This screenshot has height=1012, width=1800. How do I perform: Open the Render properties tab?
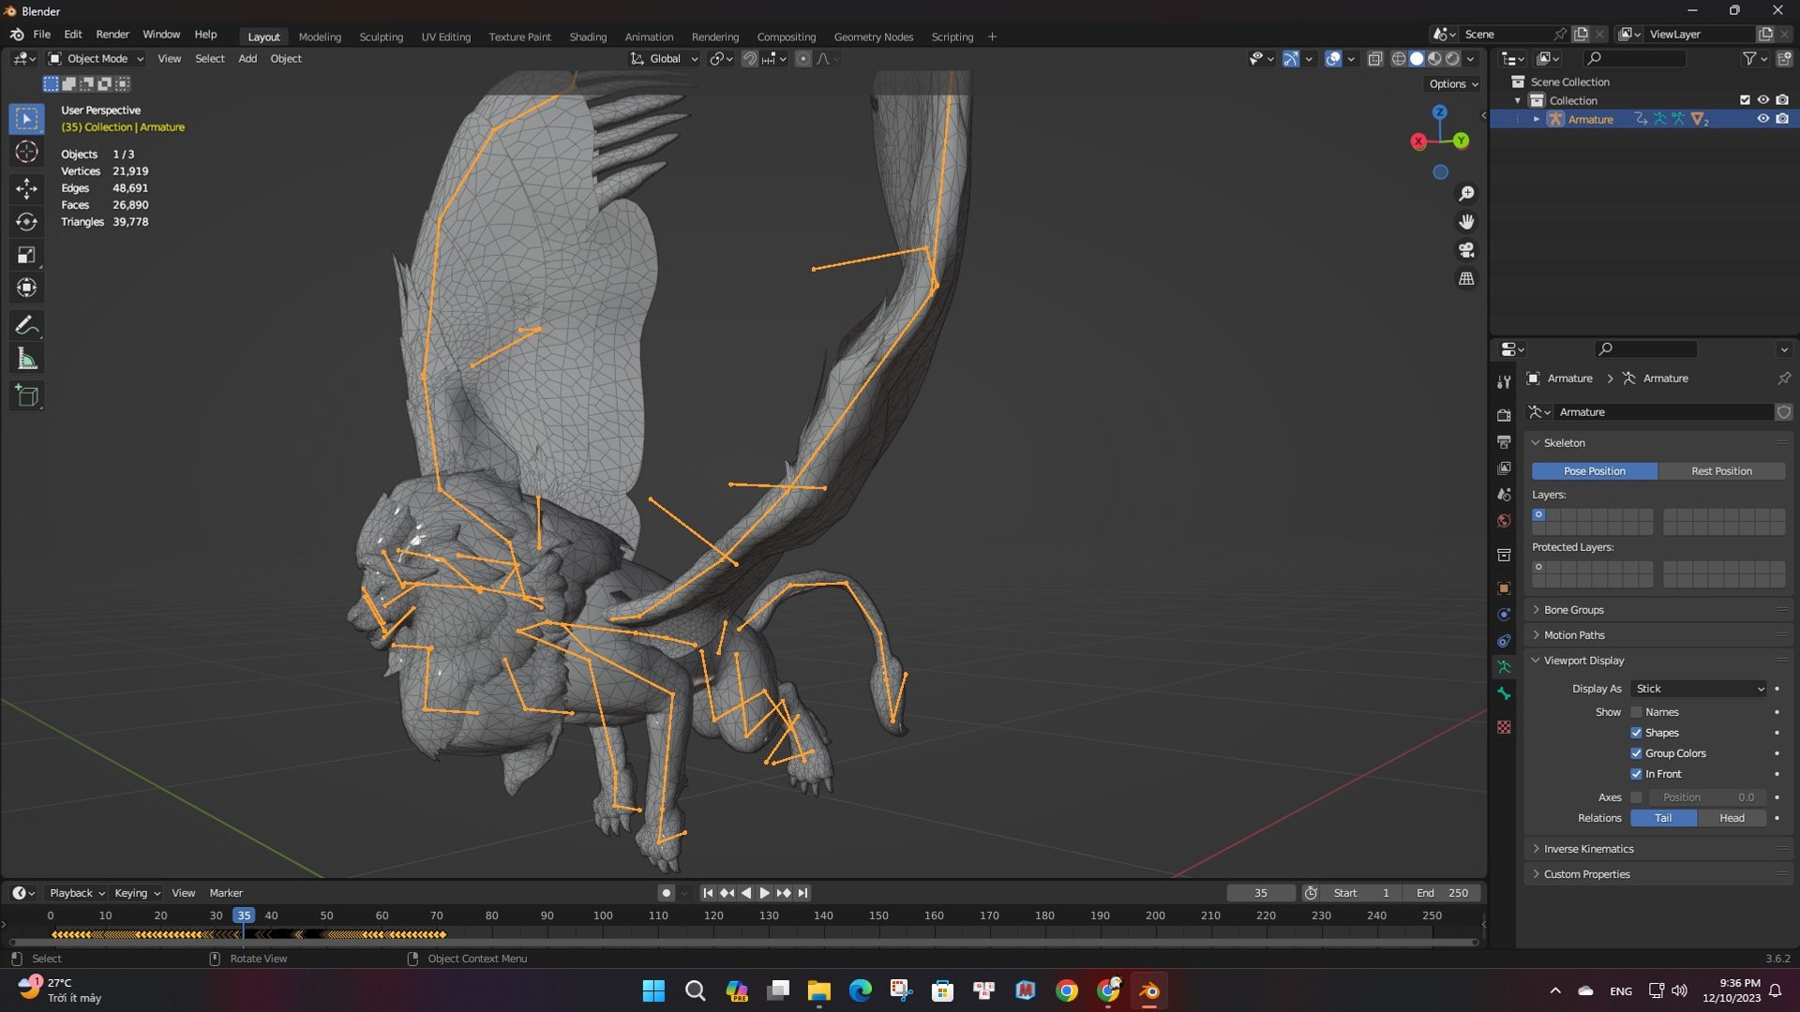1504,415
